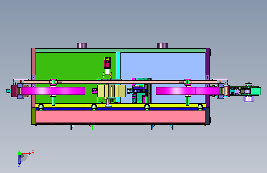Select the left purple cylinder on top

tap(82, 46)
